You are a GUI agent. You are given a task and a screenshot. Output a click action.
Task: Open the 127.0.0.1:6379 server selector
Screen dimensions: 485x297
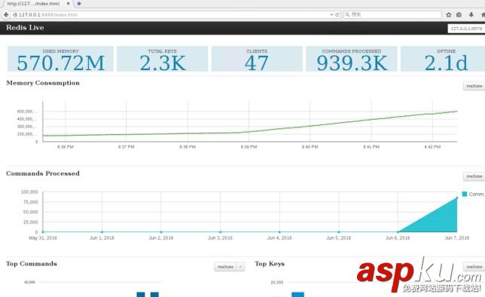tap(466, 29)
